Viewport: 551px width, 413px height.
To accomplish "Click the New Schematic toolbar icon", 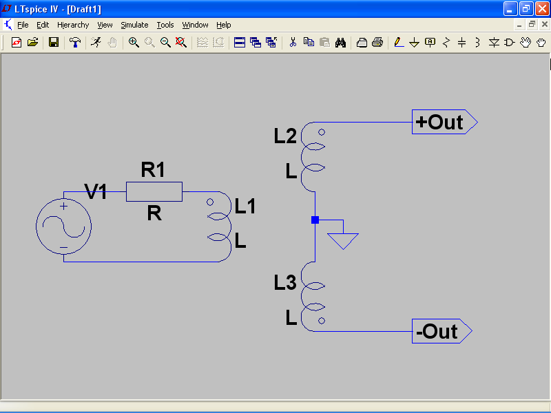I will pyautogui.click(x=17, y=43).
